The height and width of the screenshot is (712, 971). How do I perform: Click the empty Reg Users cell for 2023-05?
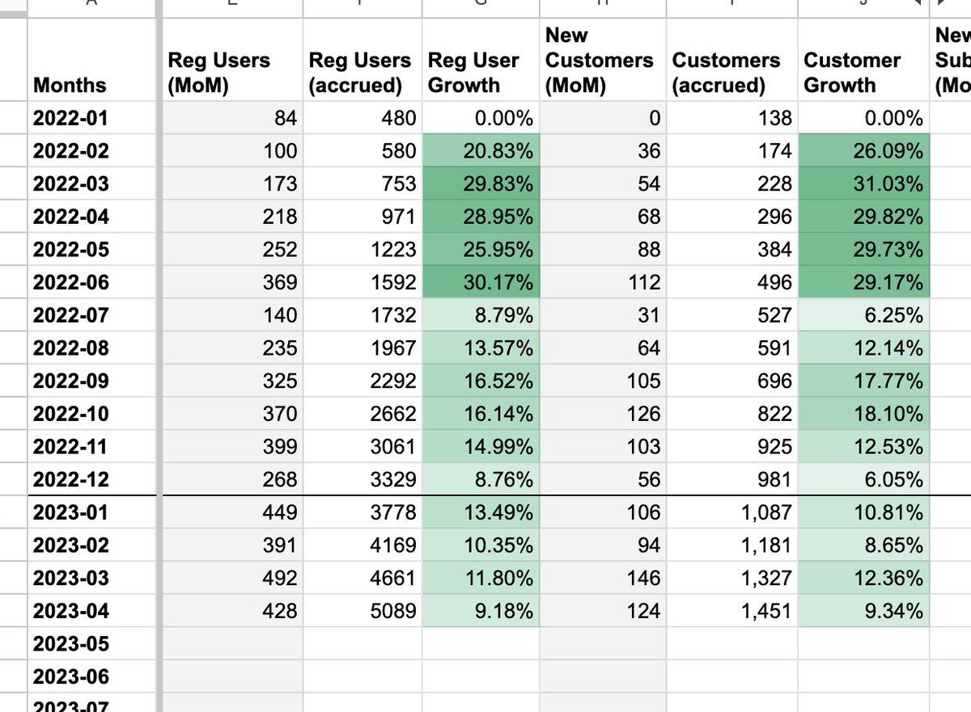point(232,645)
